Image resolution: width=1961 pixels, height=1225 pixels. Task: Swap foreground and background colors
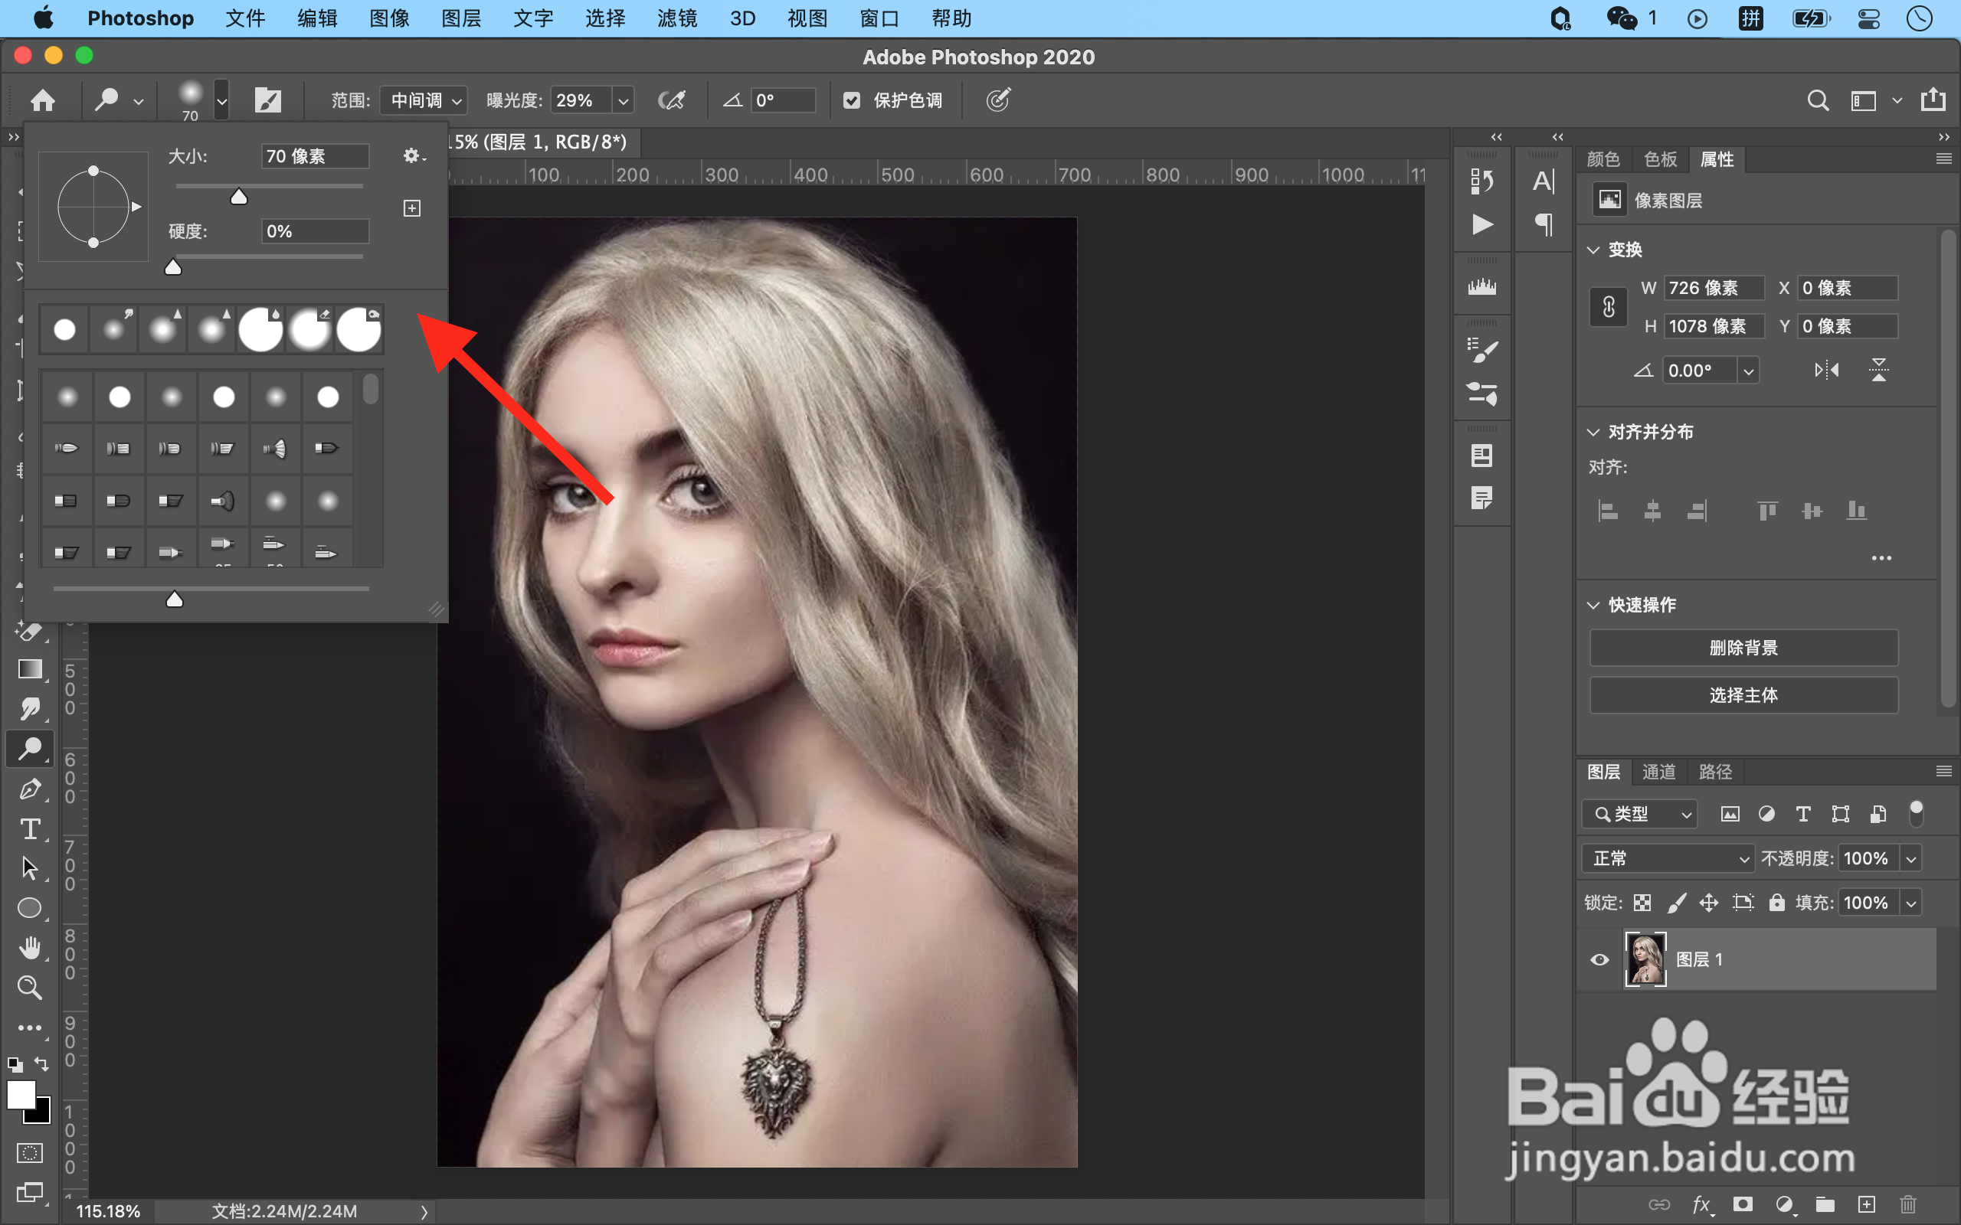pos(41,1063)
